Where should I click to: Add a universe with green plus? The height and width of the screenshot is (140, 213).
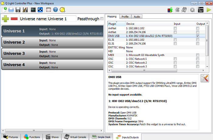[x=5, y=19]
